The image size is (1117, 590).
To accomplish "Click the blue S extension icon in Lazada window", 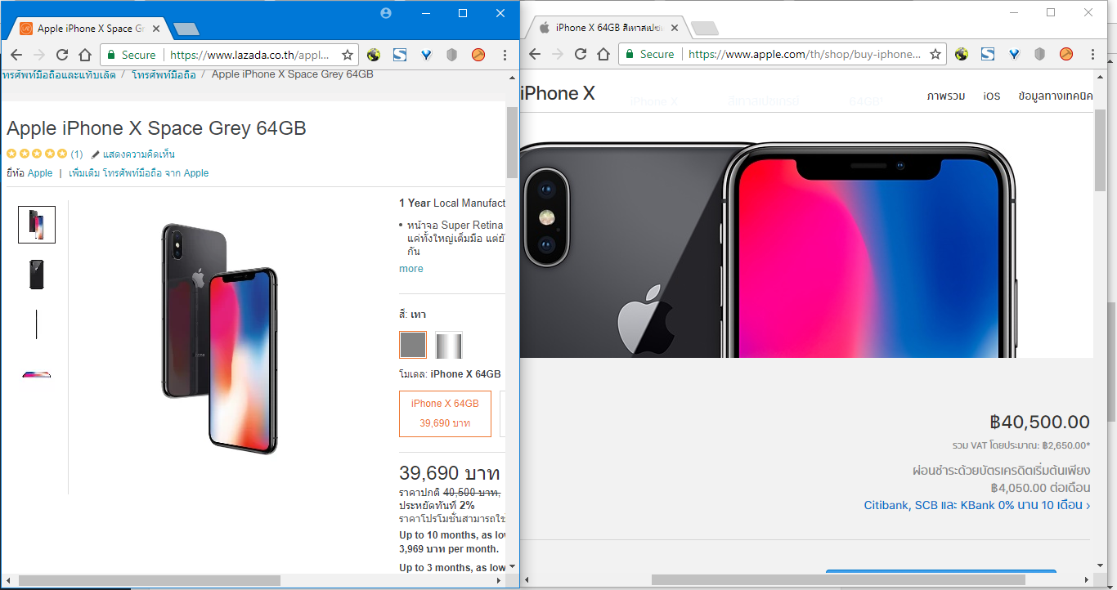I will click(400, 55).
